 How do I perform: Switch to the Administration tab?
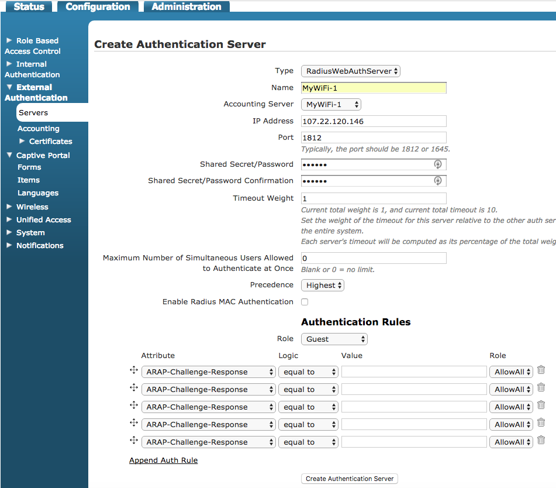tap(187, 6)
